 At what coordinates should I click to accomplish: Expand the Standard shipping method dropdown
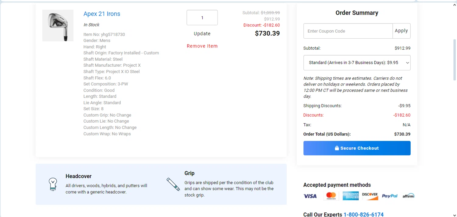pyautogui.click(x=357, y=63)
